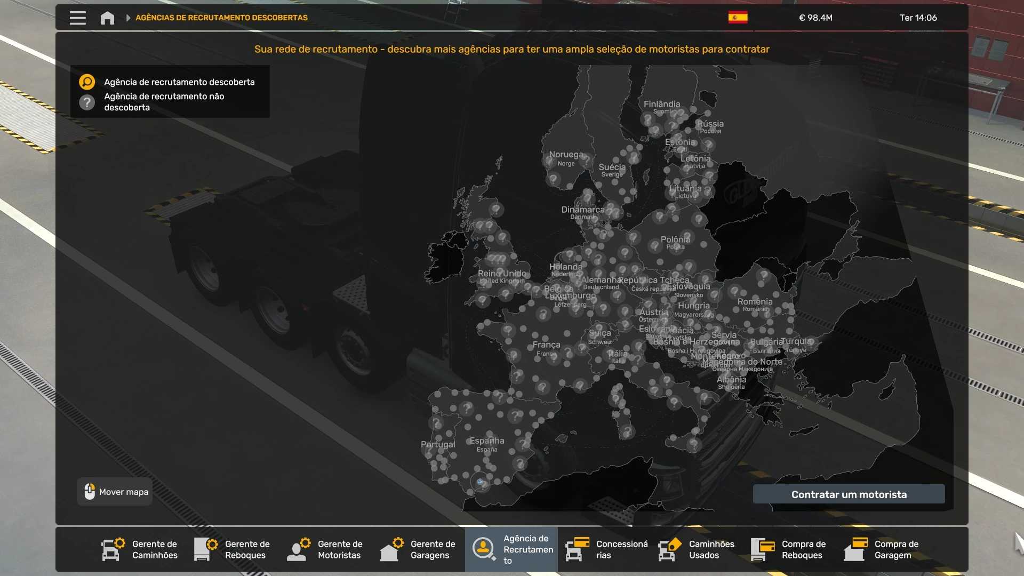
Task: Open Compra de Garagem
Action: pyautogui.click(x=883, y=549)
